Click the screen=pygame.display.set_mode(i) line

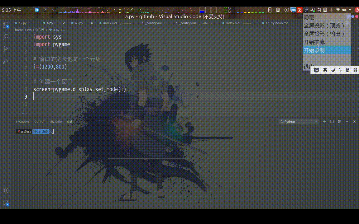[x=80, y=89]
